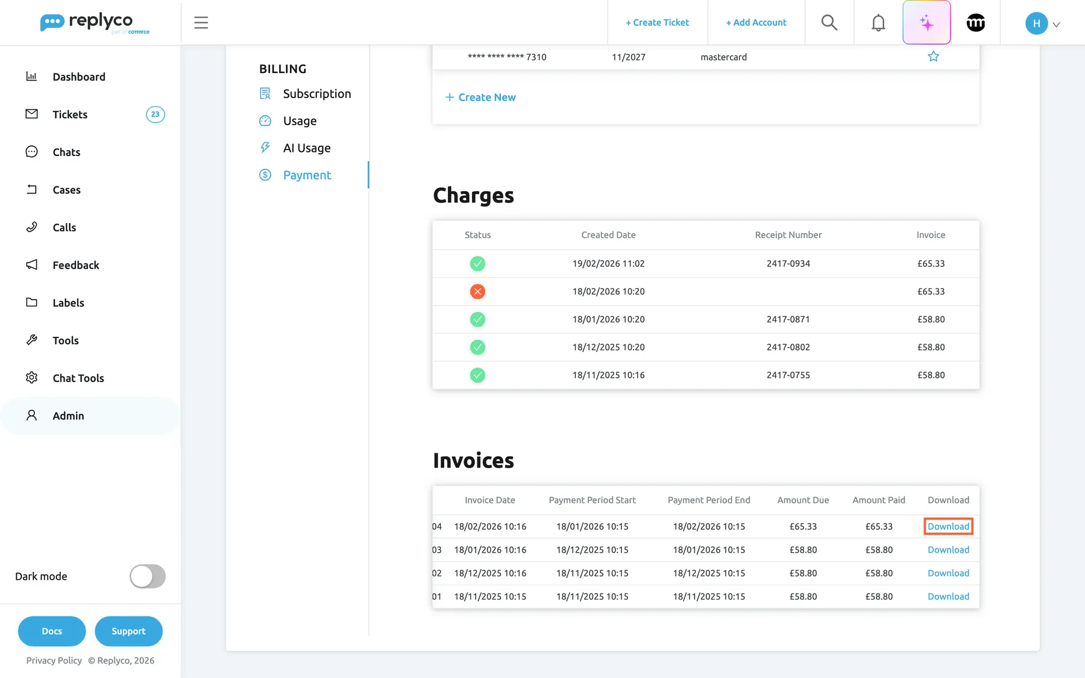Click the failed status icon for 18/02/2026
The height and width of the screenshot is (678, 1085).
[477, 292]
